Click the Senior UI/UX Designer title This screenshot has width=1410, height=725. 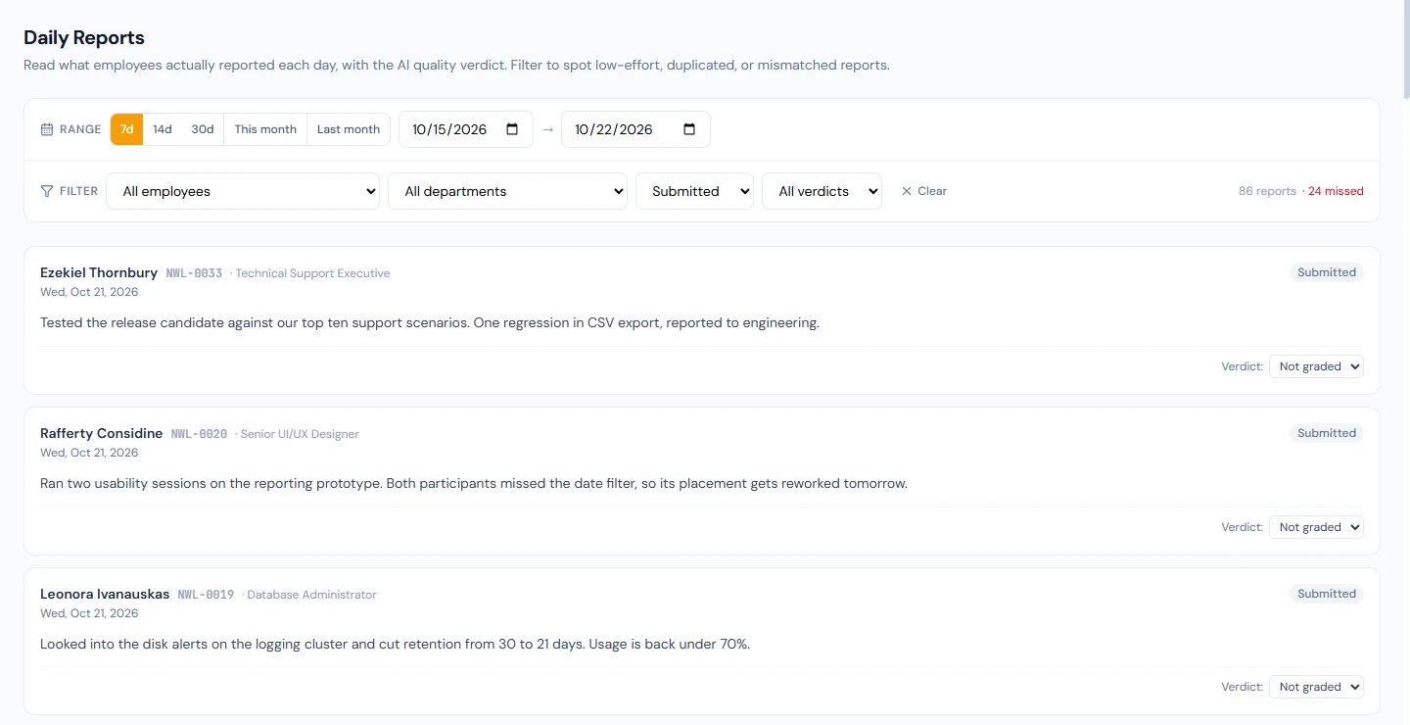(x=300, y=434)
